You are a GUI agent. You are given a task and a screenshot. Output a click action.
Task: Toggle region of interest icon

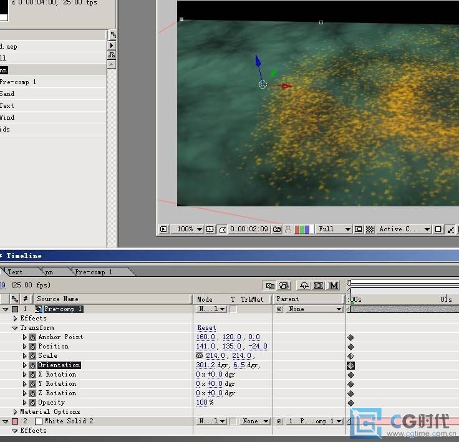coord(359,229)
